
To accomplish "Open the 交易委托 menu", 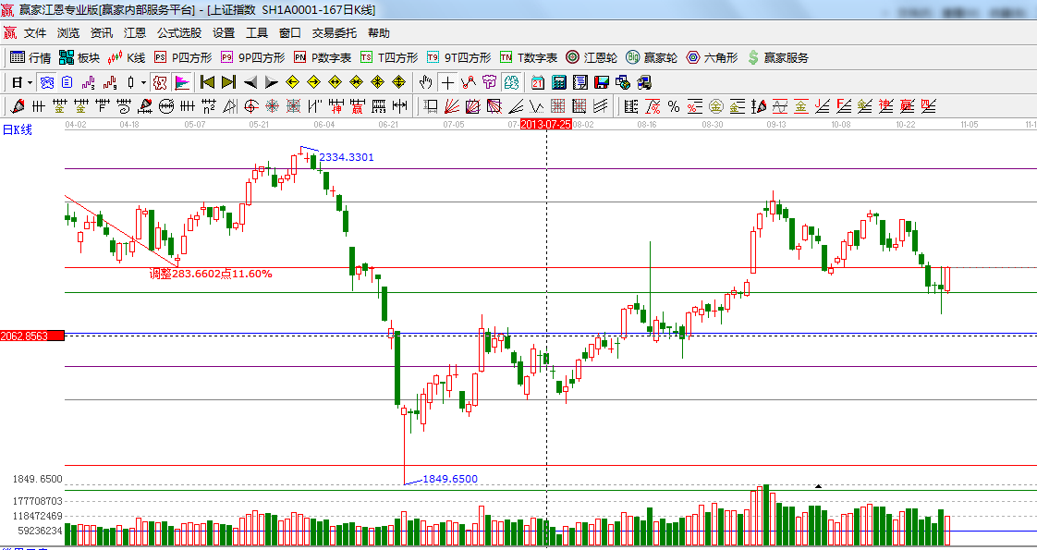I will pyautogui.click(x=334, y=33).
